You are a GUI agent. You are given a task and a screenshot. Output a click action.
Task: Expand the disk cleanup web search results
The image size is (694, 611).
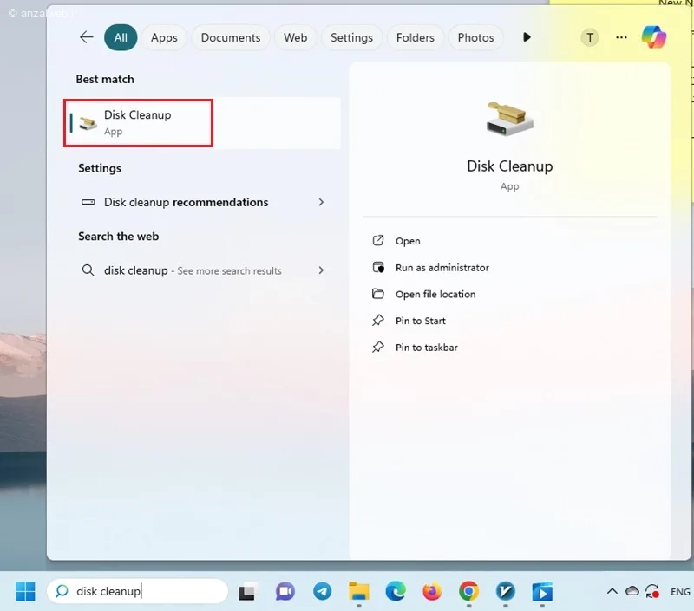321,270
